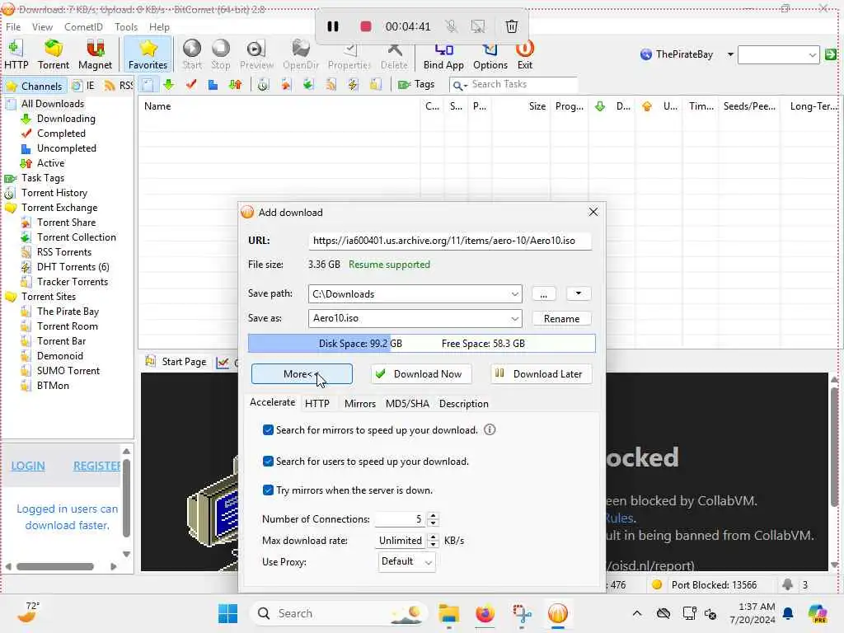The height and width of the screenshot is (633, 844).
Task: Click the Disk Space usage bar
Action: point(421,344)
